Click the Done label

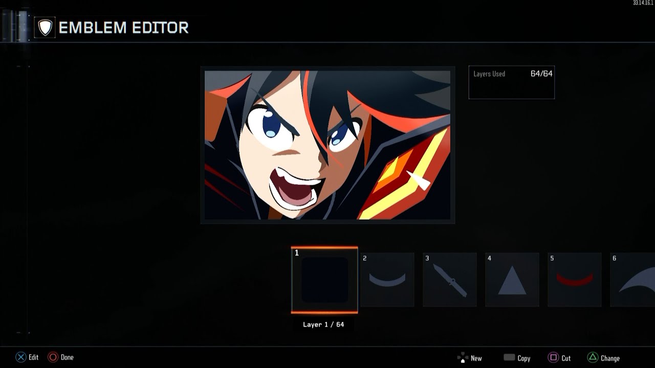[67, 357]
